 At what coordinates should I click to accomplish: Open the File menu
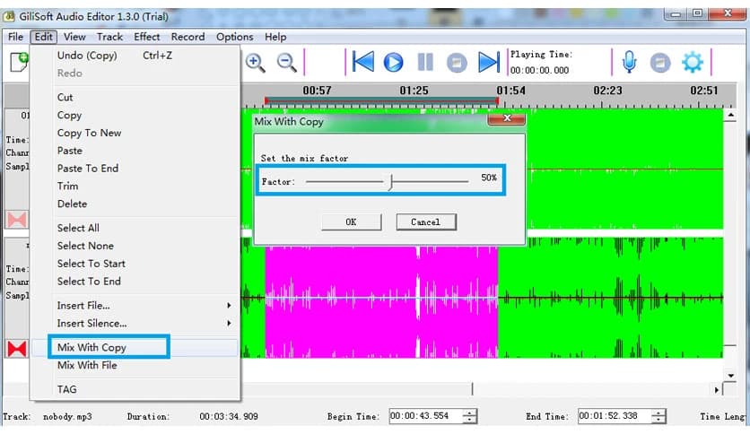coord(15,37)
